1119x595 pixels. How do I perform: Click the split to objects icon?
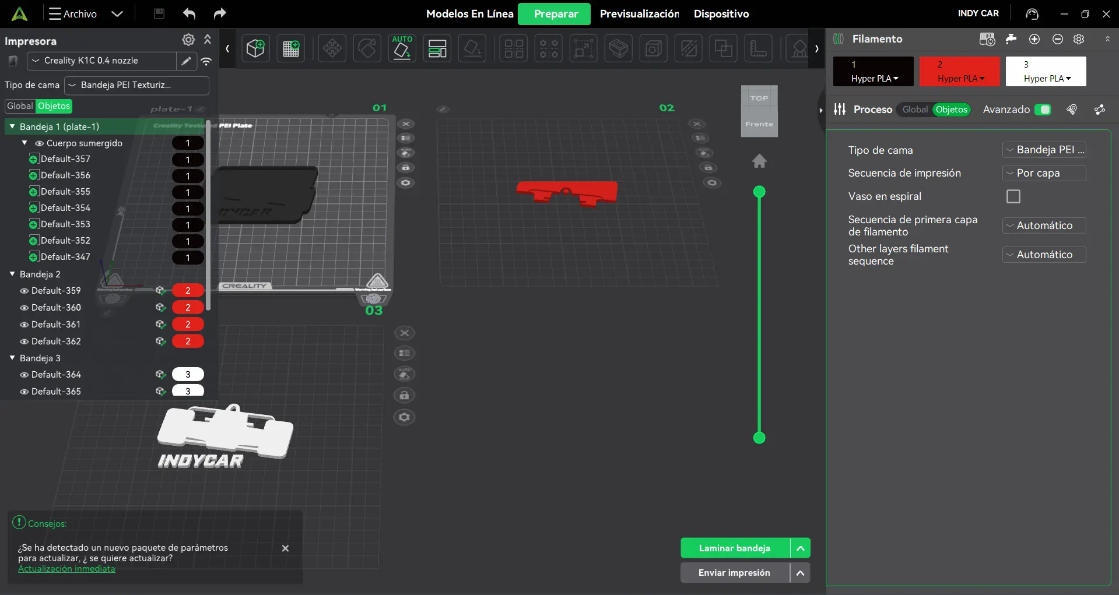(514, 48)
